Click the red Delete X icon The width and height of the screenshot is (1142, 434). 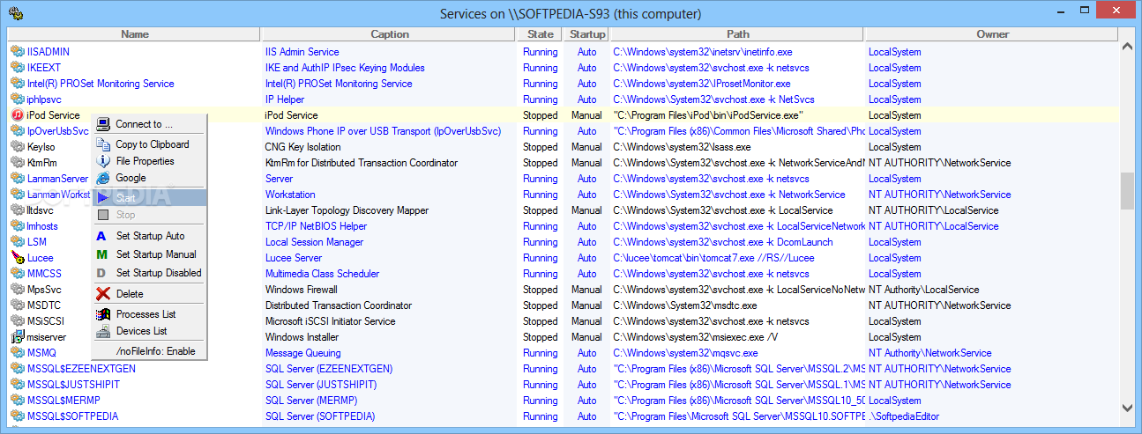pyautogui.click(x=103, y=294)
